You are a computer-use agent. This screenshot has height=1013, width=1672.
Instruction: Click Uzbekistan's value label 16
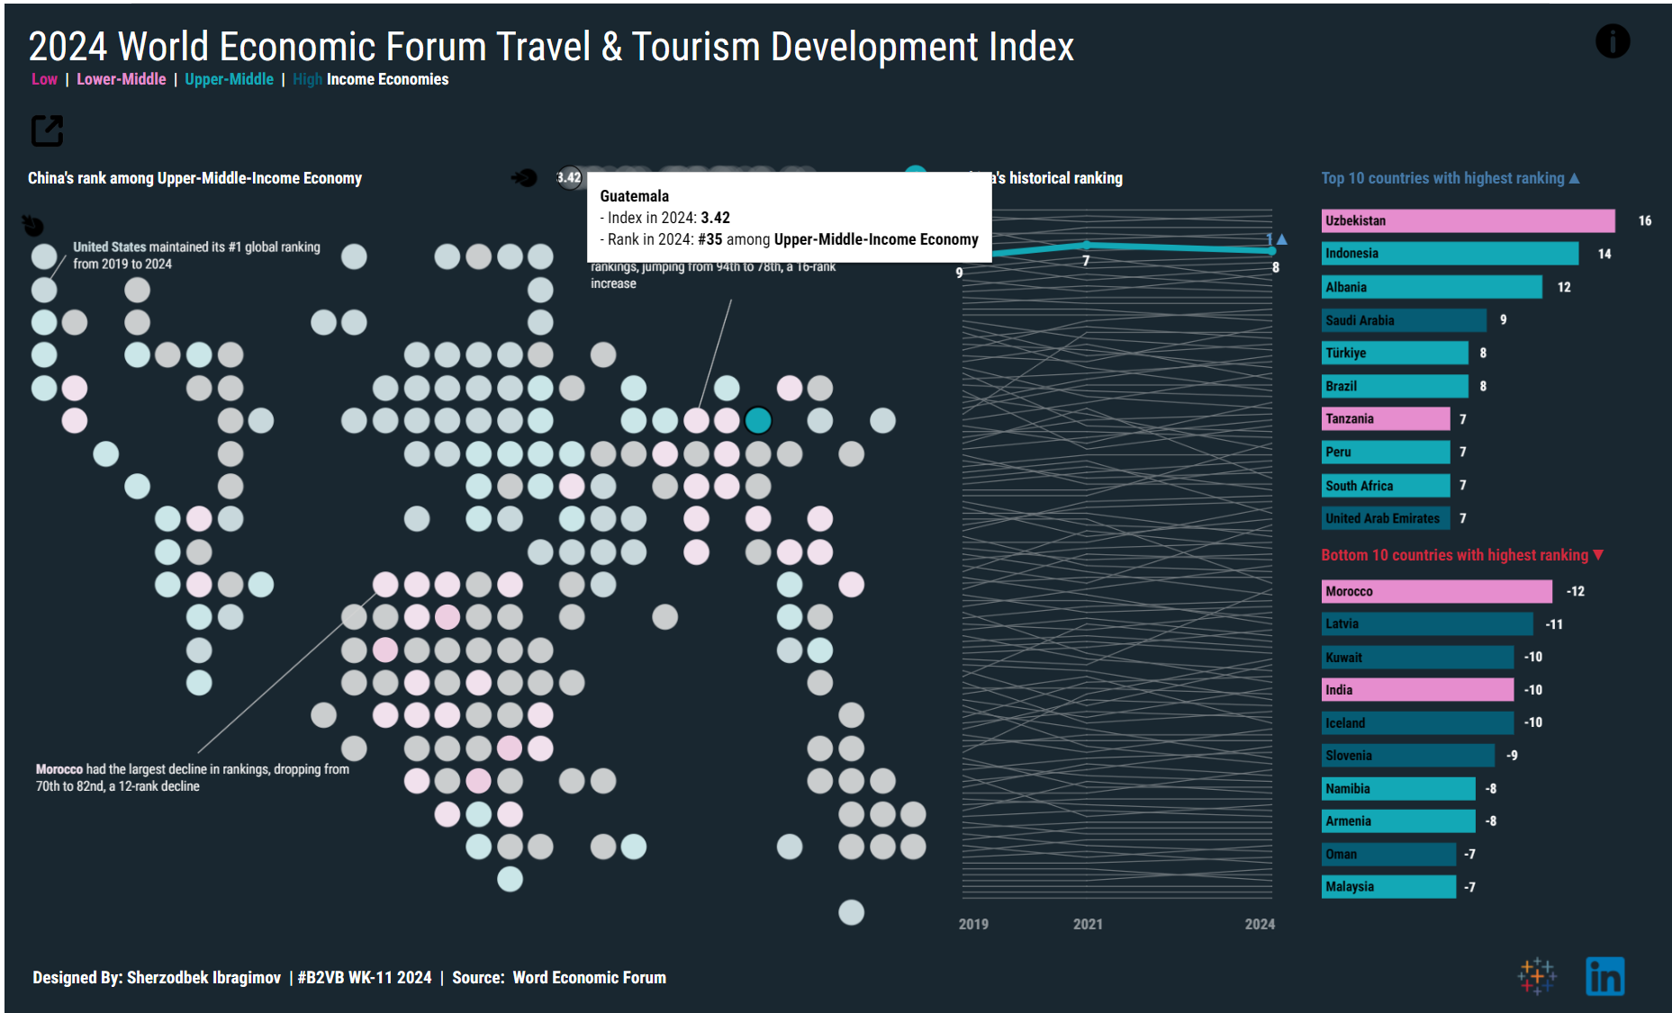click(x=1645, y=220)
